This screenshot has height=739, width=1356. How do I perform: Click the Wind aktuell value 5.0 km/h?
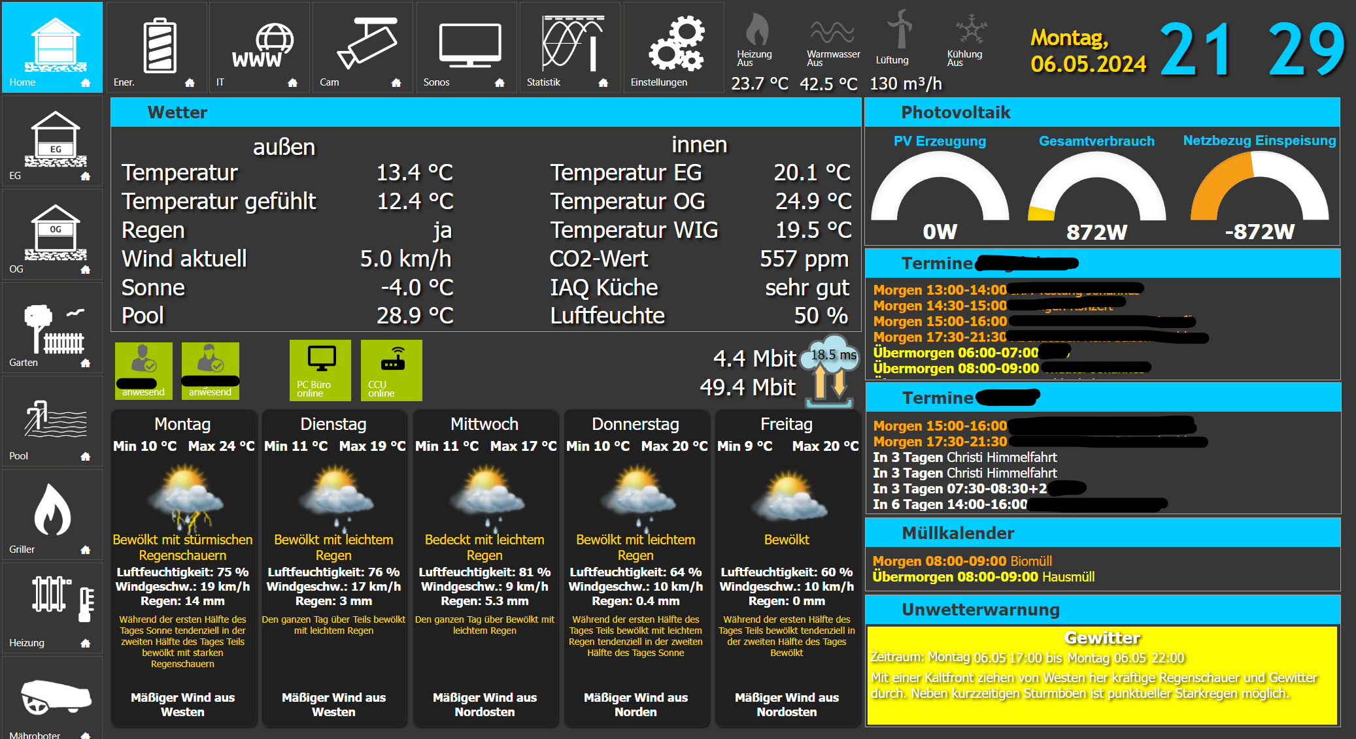click(405, 259)
